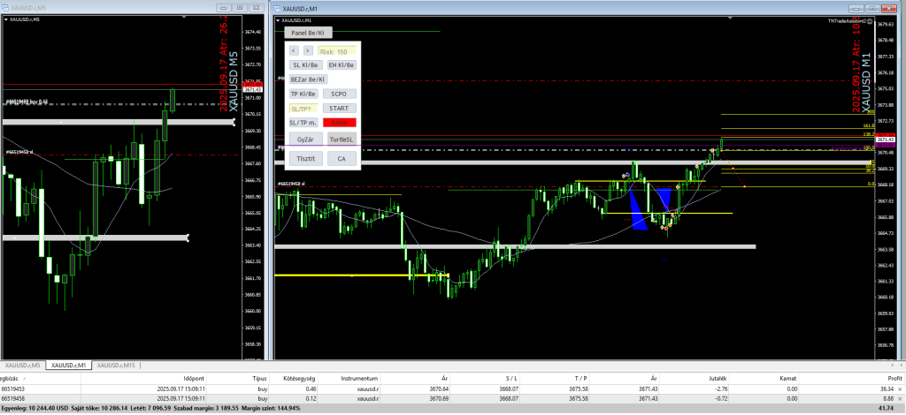Toggle the EN Ki/Be button

(342, 65)
